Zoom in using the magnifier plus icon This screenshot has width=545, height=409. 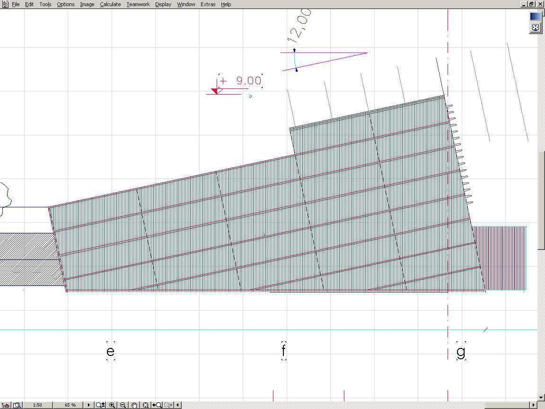[x=112, y=405]
